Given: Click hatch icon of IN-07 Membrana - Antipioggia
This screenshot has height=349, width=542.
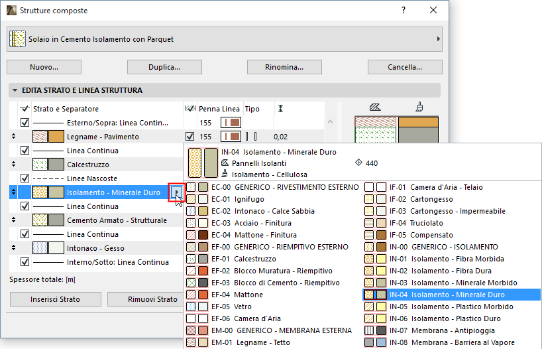Looking at the screenshot, I should (x=369, y=330).
